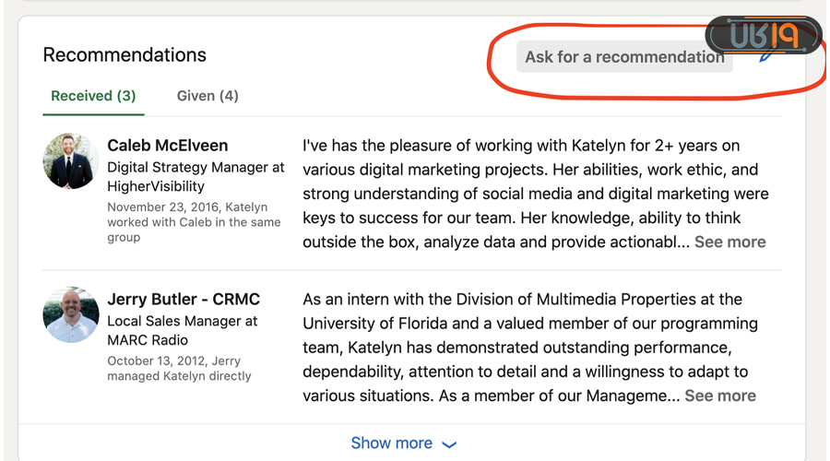Click the October 13, 2012 relationship note
The image size is (830, 461).
click(179, 368)
